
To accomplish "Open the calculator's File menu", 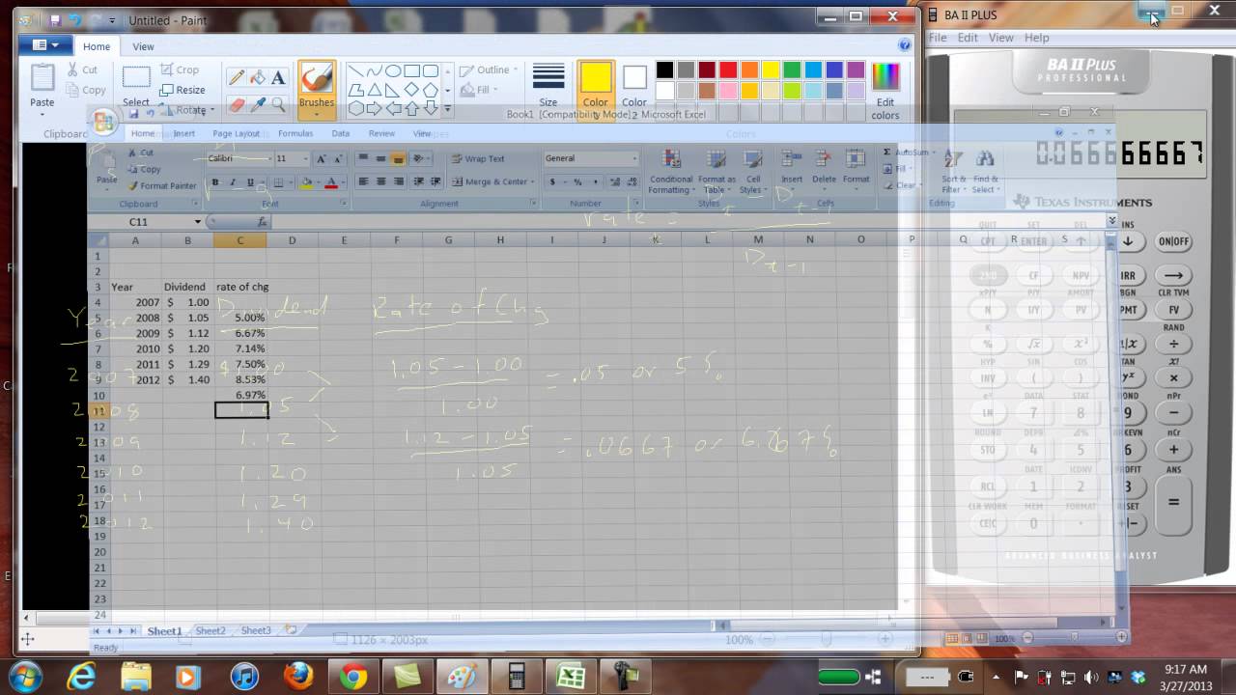I will [938, 38].
